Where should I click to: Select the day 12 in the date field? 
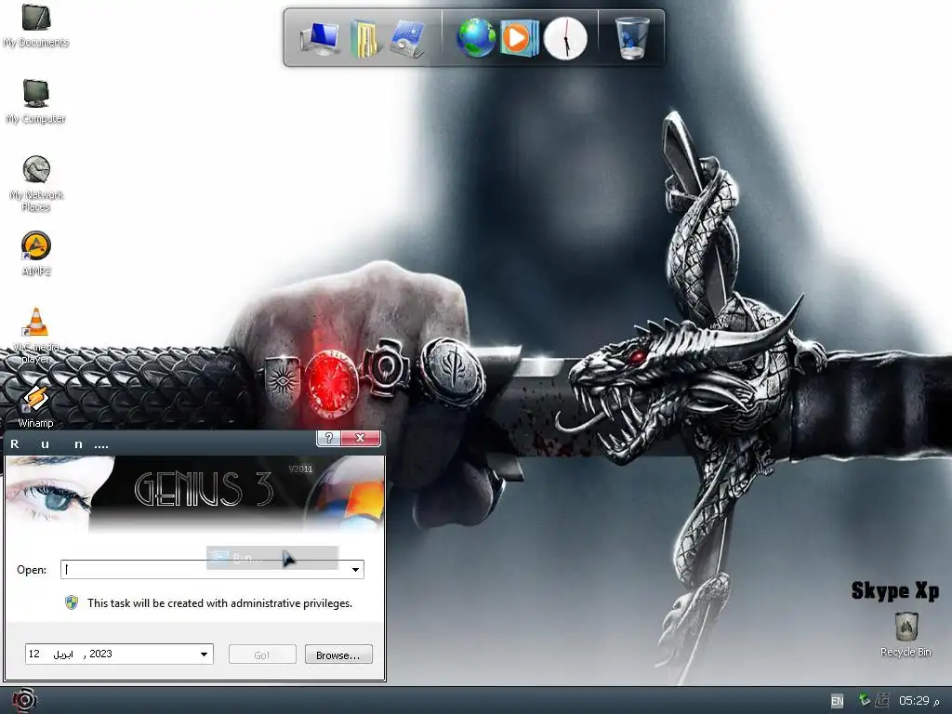click(x=34, y=654)
